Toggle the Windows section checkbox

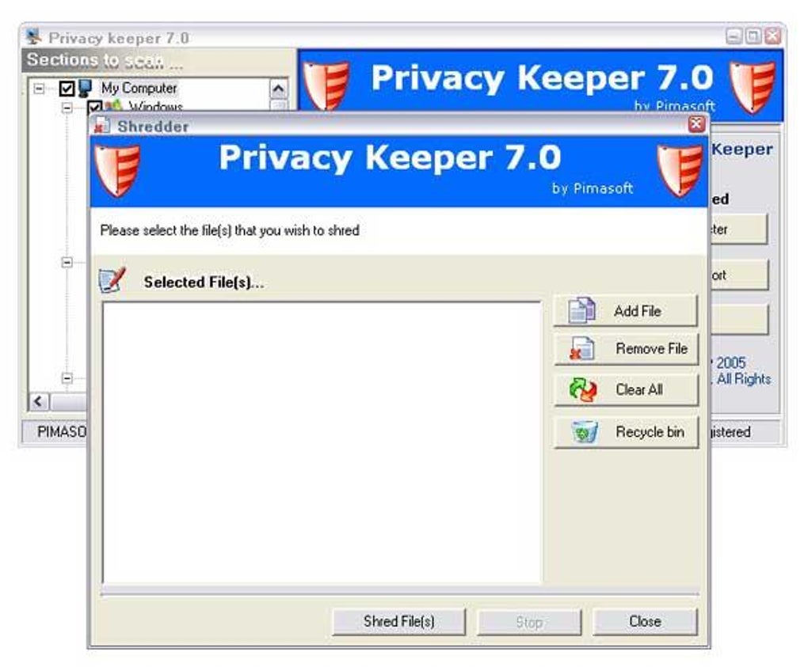[94, 107]
